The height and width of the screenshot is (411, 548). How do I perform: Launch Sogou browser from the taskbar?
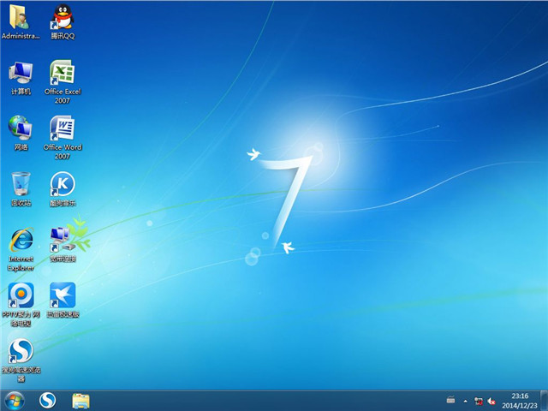click(x=48, y=401)
